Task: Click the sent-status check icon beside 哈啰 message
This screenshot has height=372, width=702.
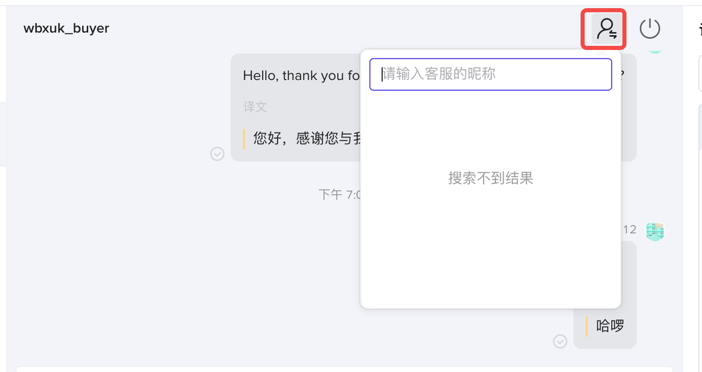Action: [x=559, y=341]
